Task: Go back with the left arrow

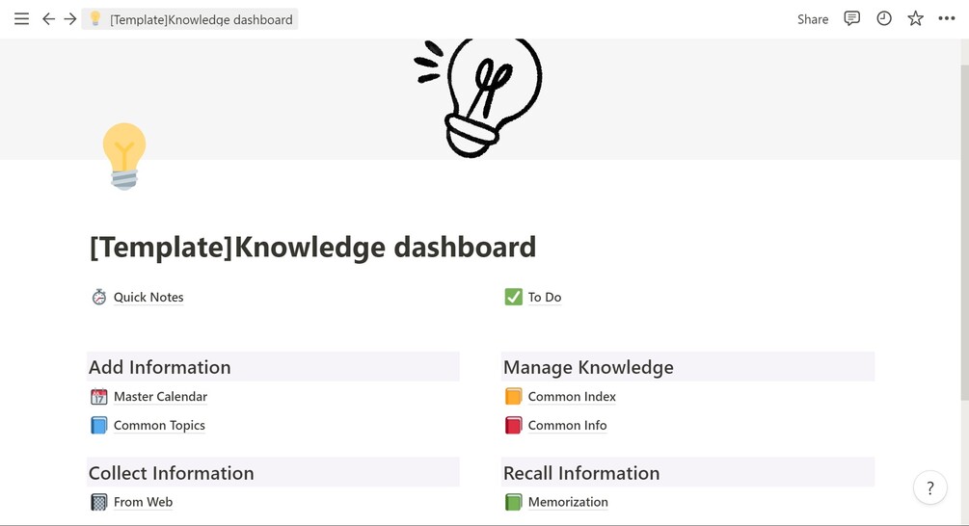Action: point(48,19)
